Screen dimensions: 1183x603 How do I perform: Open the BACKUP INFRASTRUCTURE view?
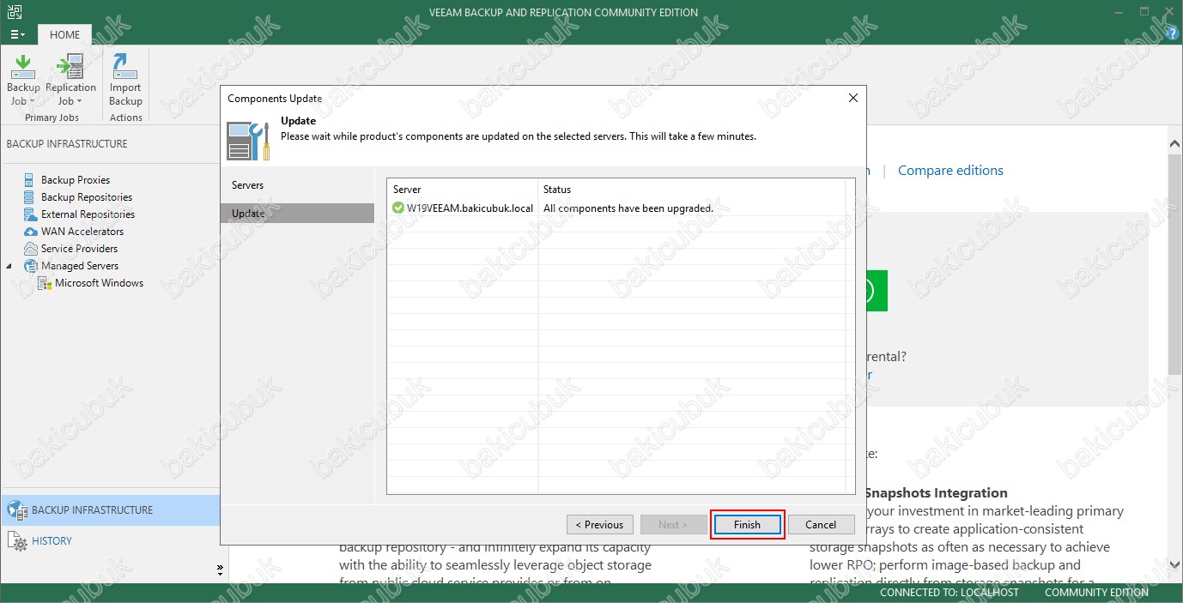[x=110, y=510]
